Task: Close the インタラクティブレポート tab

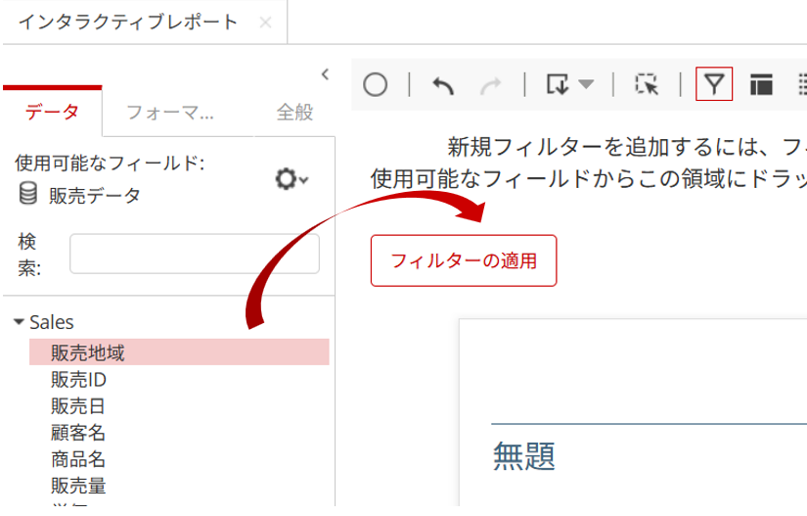Action: pyautogui.click(x=265, y=23)
